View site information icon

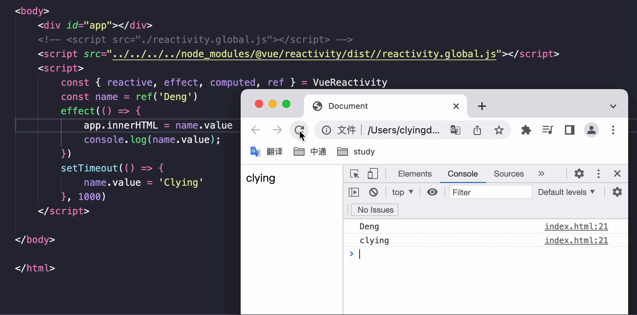pyautogui.click(x=326, y=130)
